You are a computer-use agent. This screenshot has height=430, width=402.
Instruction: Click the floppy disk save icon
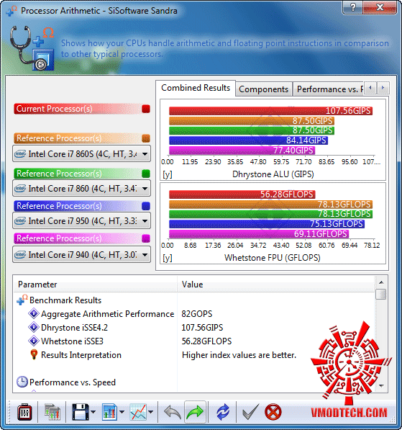coord(81,411)
